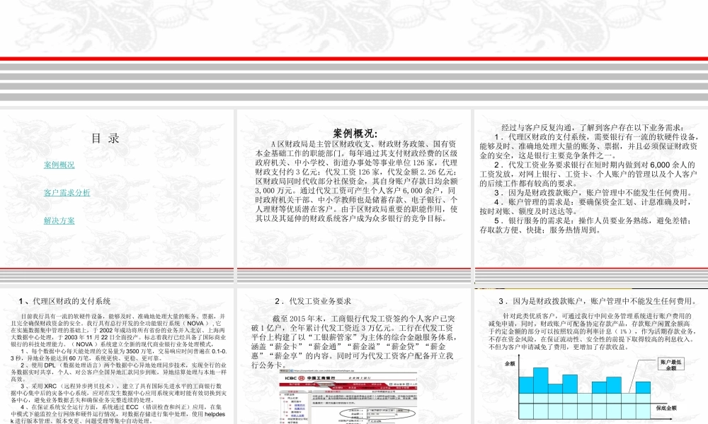Image resolution: width=708 pixels, height=424 pixels.
Task: Click the 保底金额 label in chart
Action: 666,408
